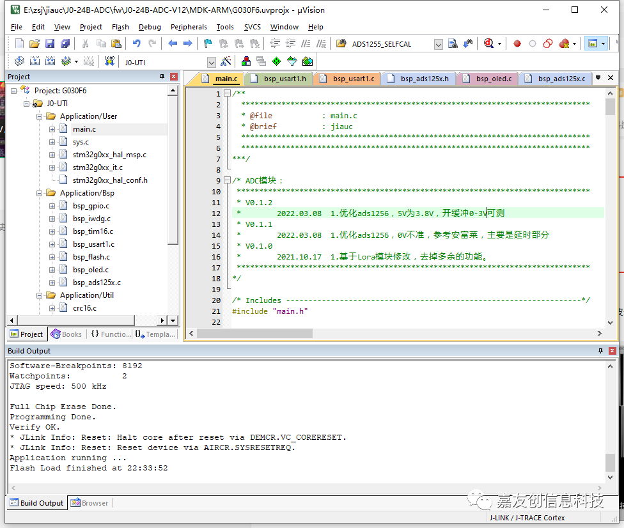
Task: Create a new file with the New icon
Action: [19, 43]
